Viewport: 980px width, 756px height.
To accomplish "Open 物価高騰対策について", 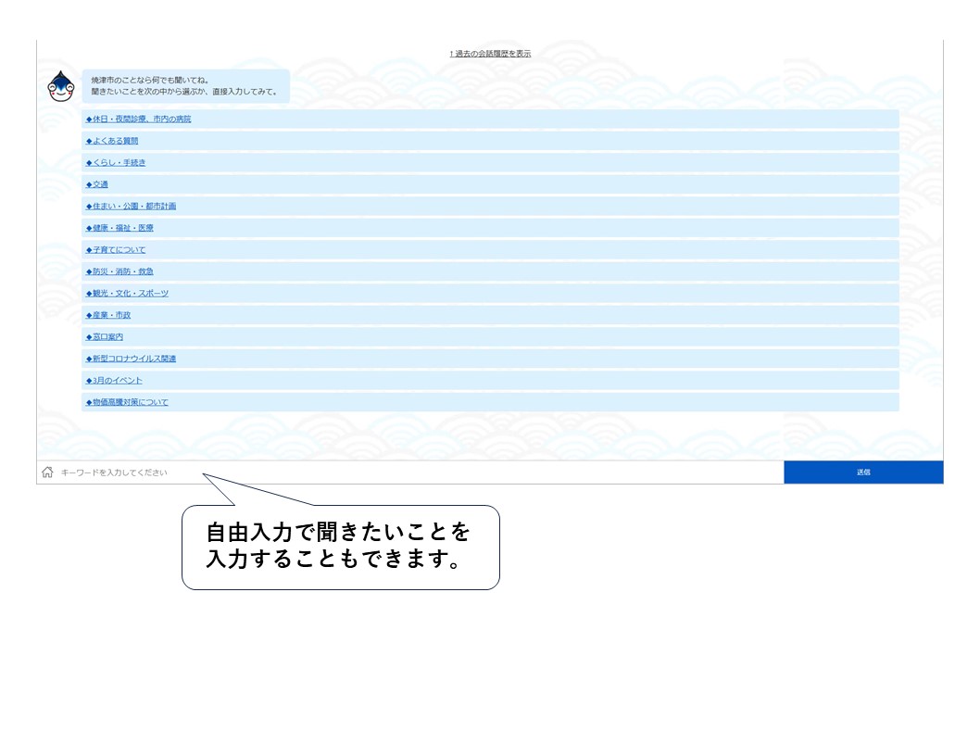I will (x=127, y=402).
